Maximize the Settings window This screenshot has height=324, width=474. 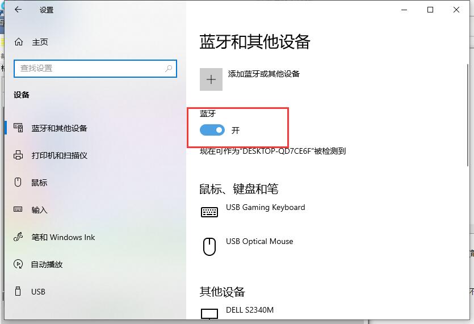pos(430,10)
